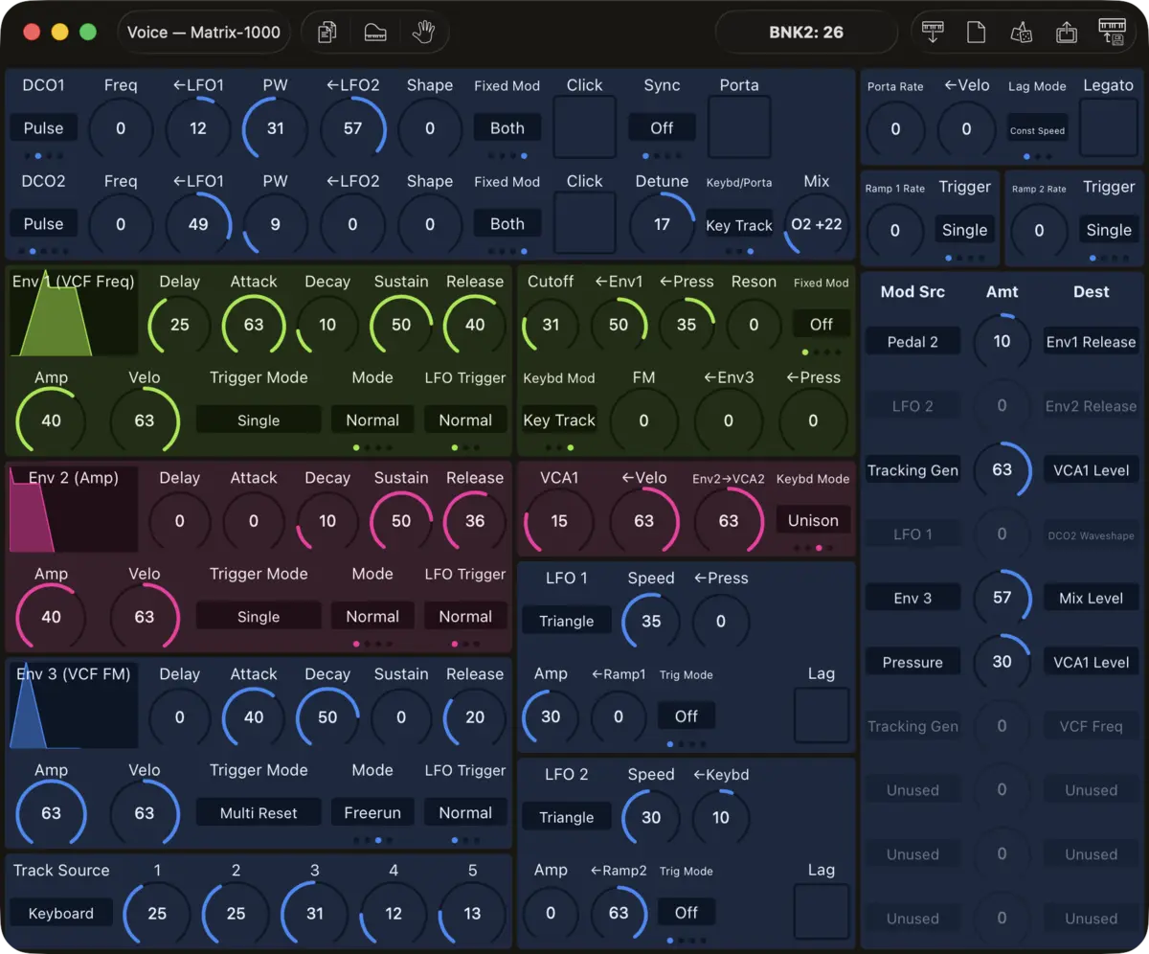Screen dimensions: 1149x954
Task: Click the LFO 2 ←Keybd knob showing 10
Action: pyautogui.click(x=720, y=817)
